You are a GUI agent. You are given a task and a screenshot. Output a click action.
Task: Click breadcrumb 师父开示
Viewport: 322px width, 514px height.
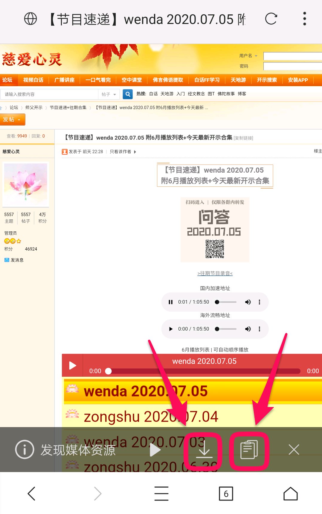(x=34, y=108)
